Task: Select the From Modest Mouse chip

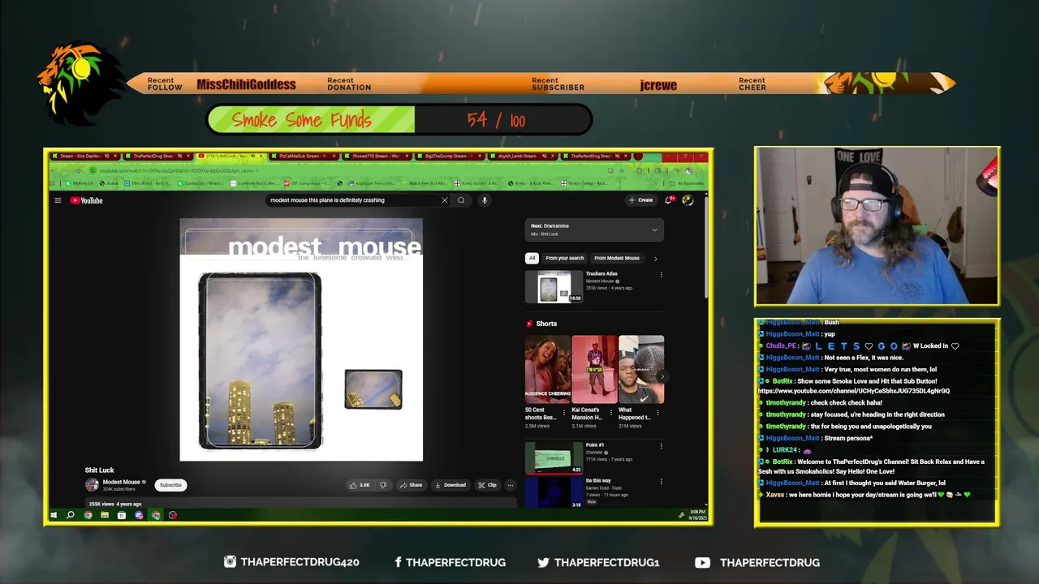Action: pyautogui.click(x=617, y=258)
